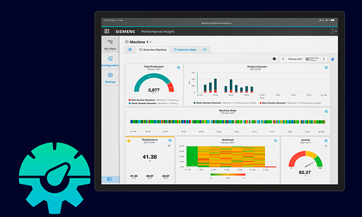Click the dashboard gear settings icon
The image size is (362, 217).
(x=333, y=59)
